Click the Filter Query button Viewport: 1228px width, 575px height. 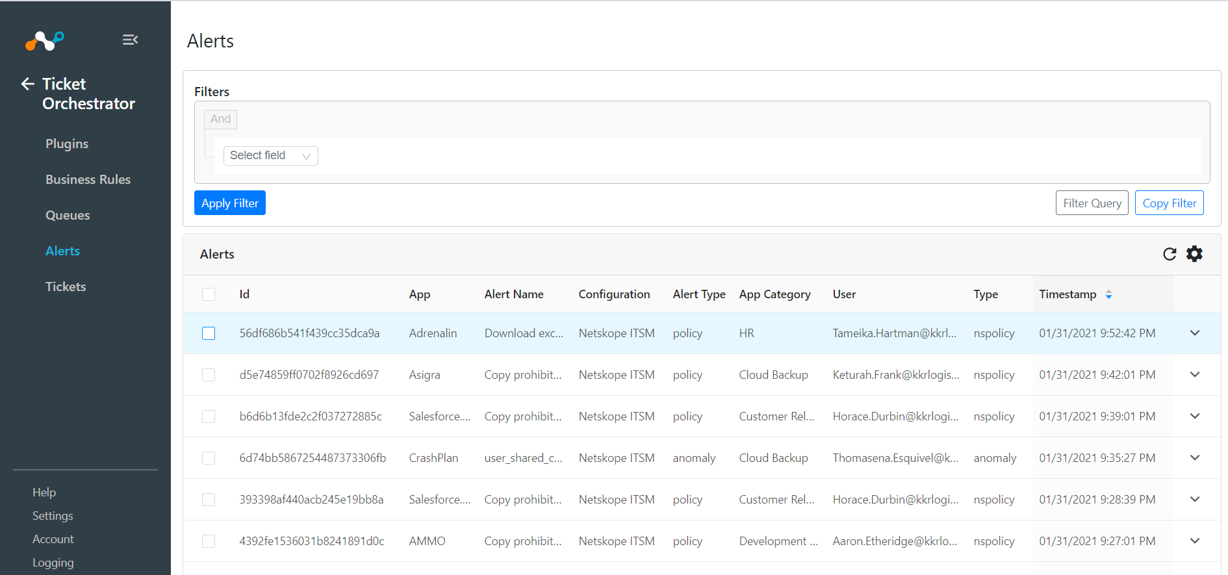pyautogui.click(x=1092, y=203)
